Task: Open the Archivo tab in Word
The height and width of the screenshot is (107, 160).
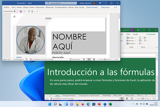Action: pyautogui.click(x=6, y=7)
